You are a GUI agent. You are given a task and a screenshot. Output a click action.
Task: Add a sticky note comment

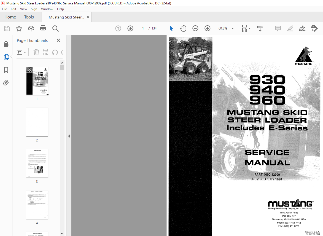(x=278, y=28)
